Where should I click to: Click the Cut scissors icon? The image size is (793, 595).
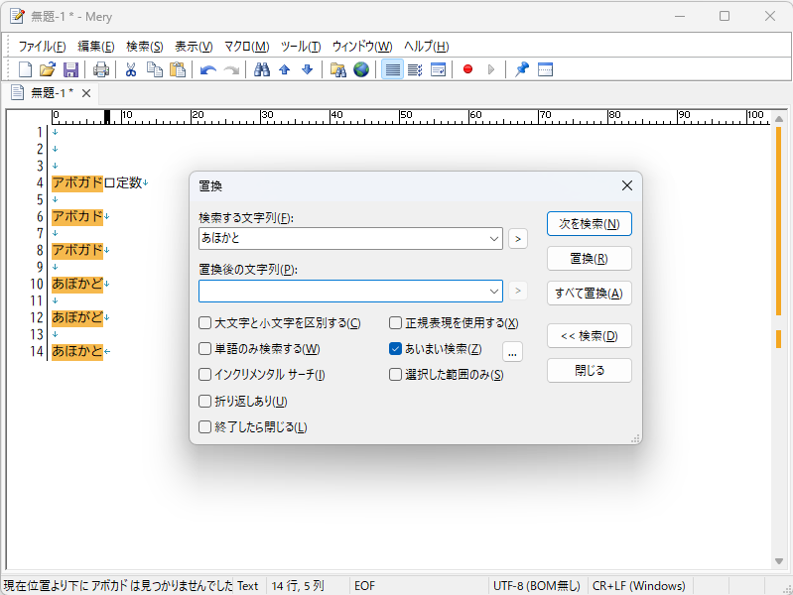[x=131, y=69]
